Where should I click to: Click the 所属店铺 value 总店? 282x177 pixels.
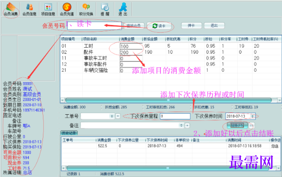[27, 173]
